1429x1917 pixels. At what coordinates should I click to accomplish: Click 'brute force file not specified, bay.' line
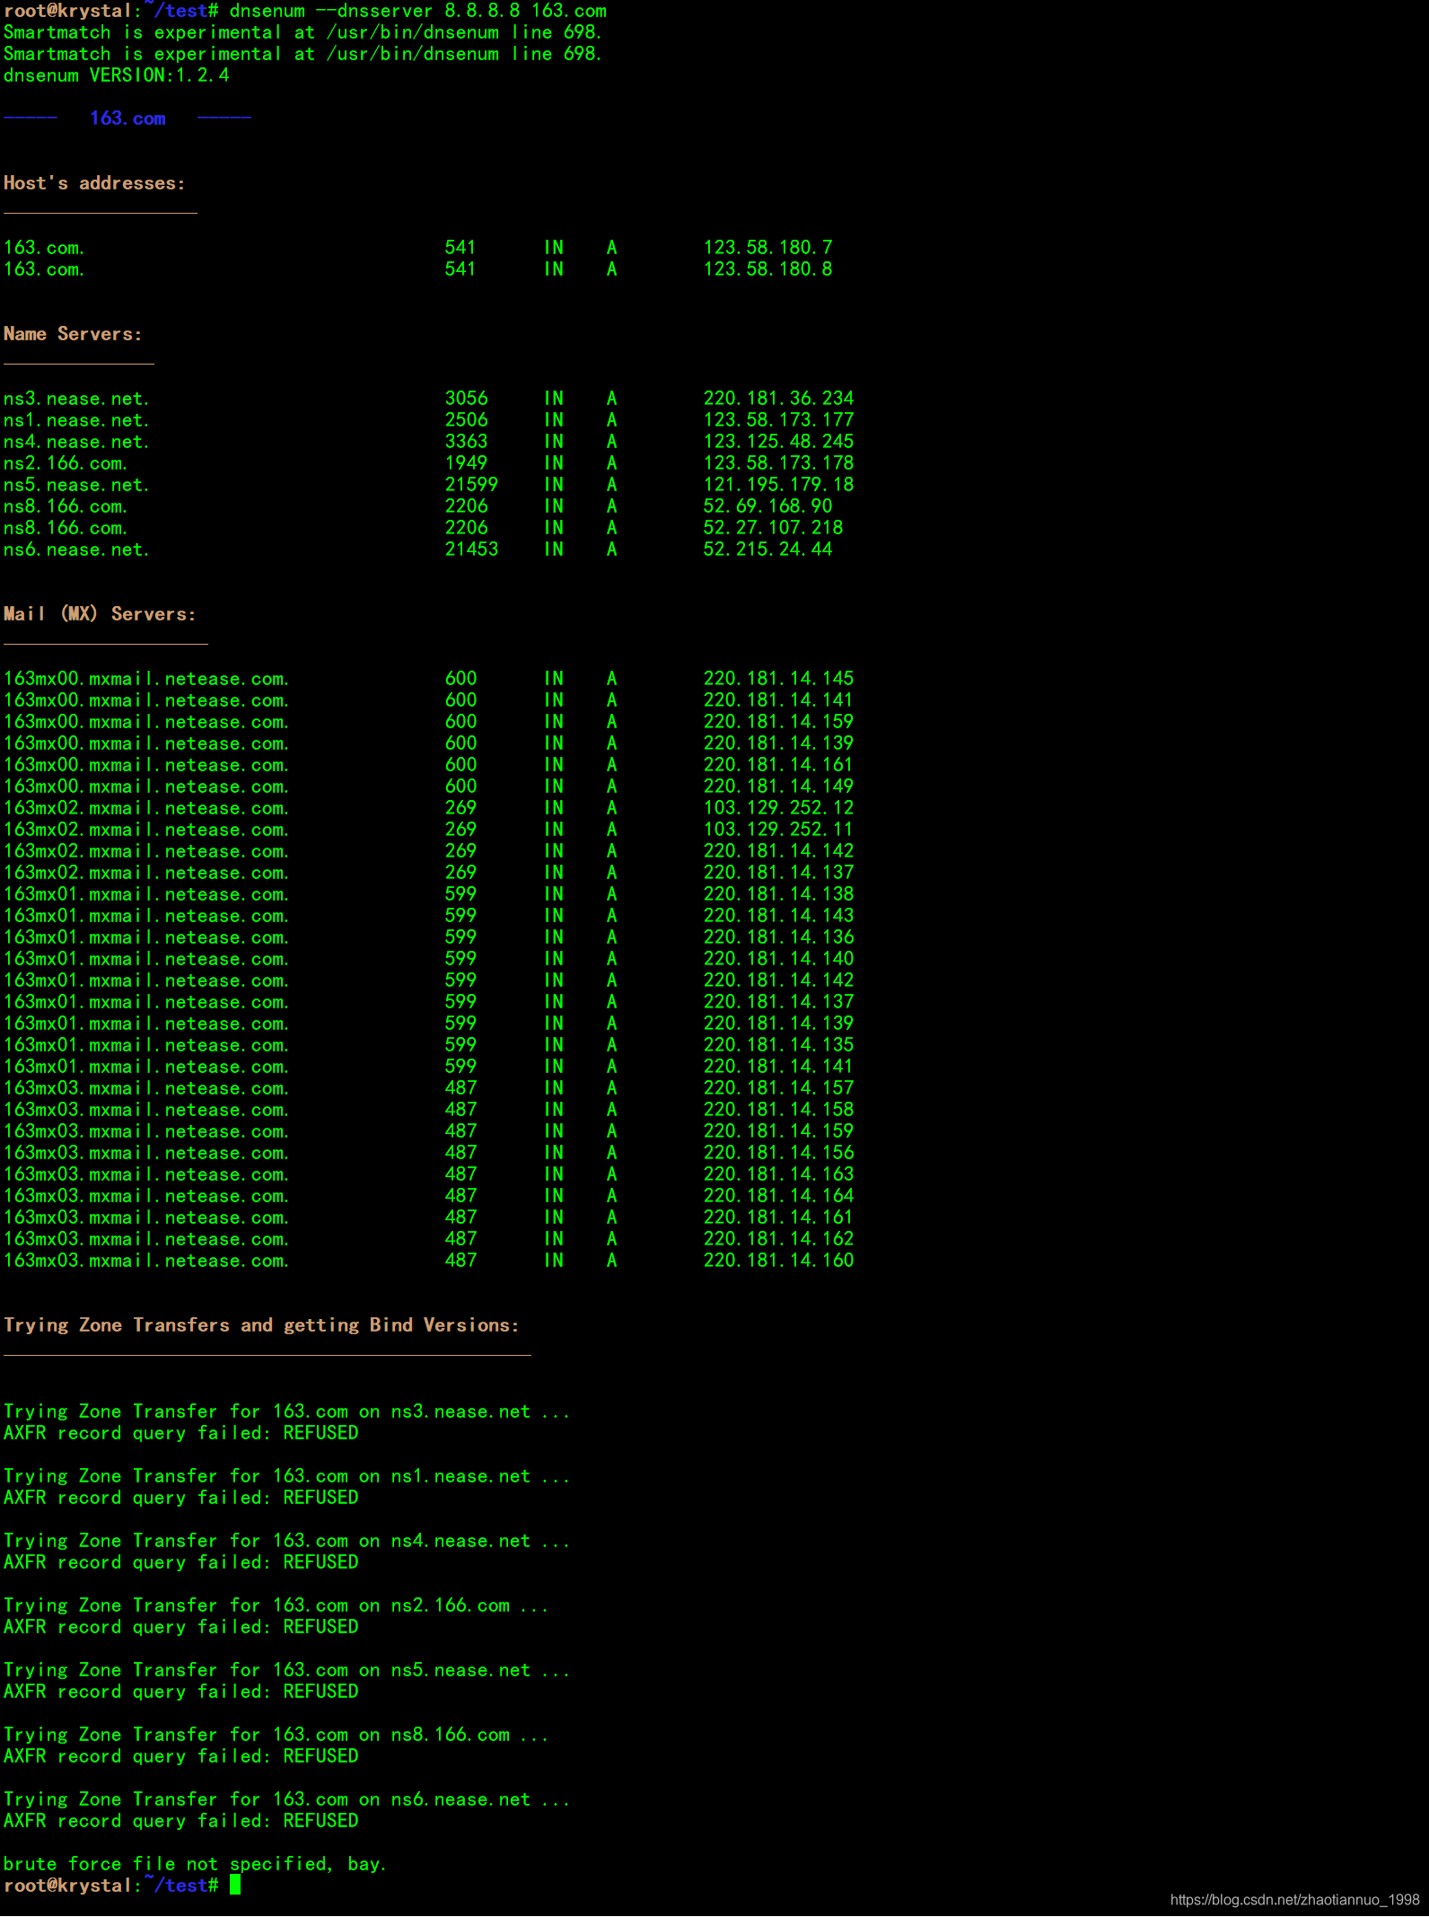coord(195,1864)
